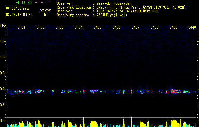Click the date stamp 02.08.13 04:30
Viewport: 199px width, 127px height.
click(19, 15)
